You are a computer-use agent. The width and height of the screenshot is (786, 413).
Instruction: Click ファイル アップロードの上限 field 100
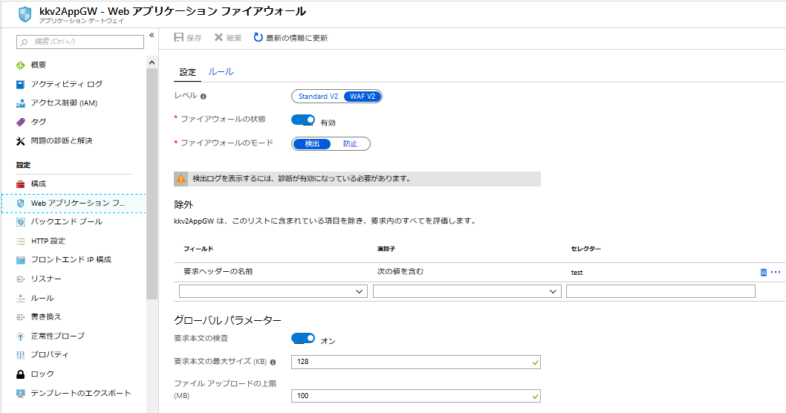416,396
